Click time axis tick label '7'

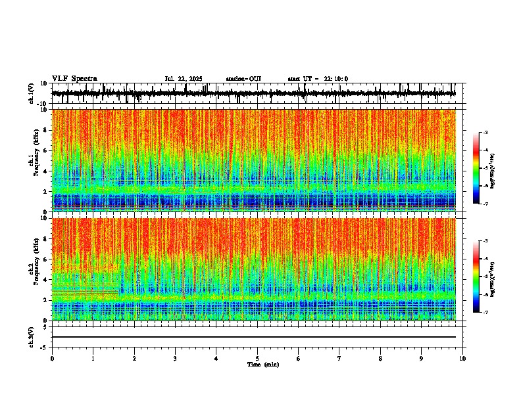click(339, 359)
